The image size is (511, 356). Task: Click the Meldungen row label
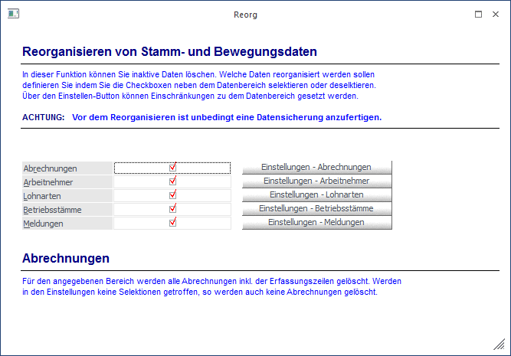click(x=44, y=224)
